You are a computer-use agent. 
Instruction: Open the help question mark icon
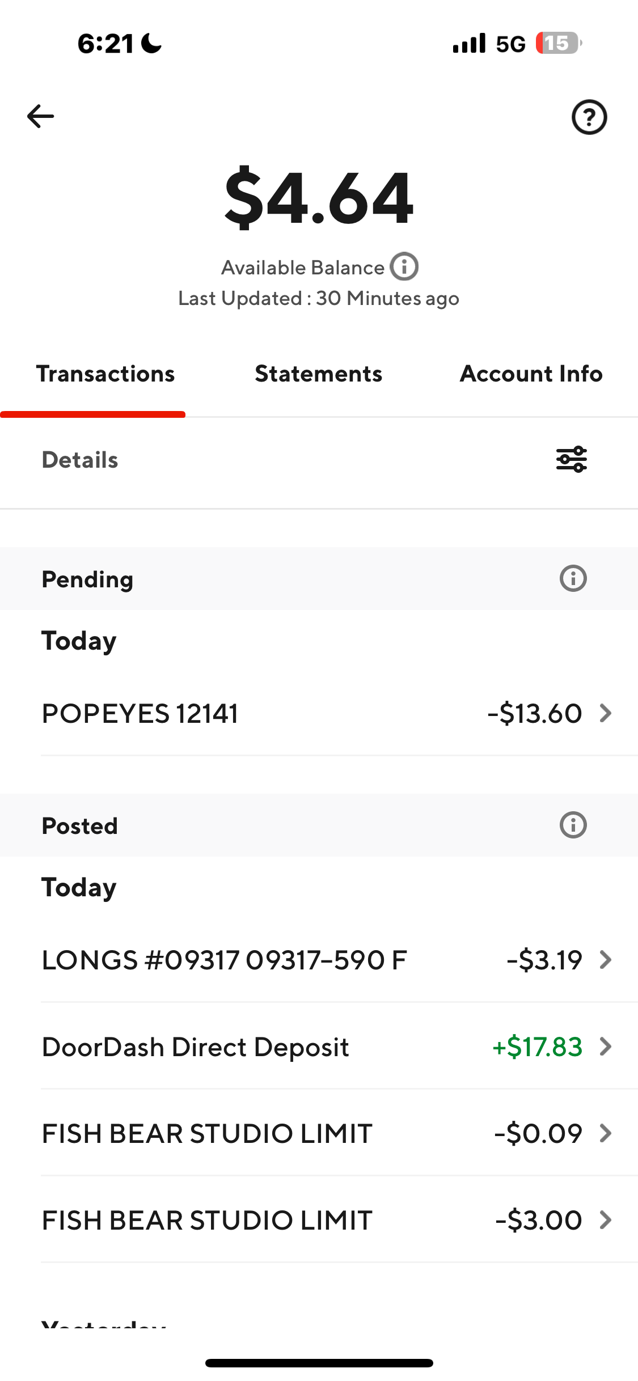coord(589,117)
